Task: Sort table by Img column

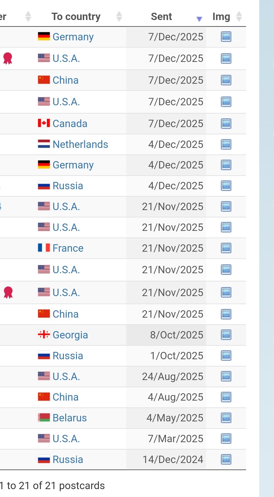Action: click(221, 17)
